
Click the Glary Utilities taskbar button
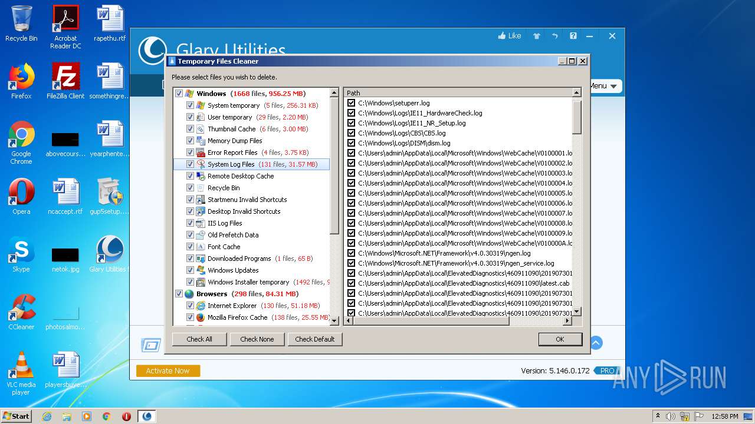coord(147,416)
